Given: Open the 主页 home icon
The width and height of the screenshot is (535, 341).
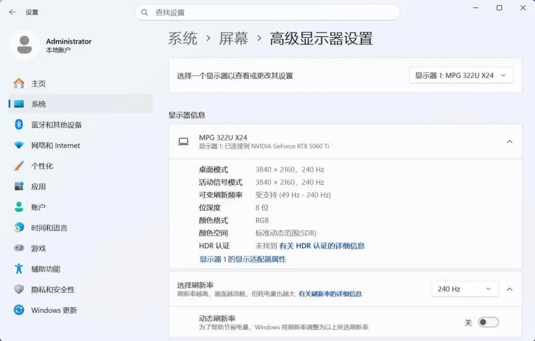Looking at the screenshot, I should [19, 84].
